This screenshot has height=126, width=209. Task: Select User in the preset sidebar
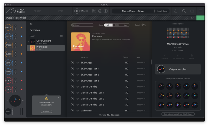click(32, 36)
